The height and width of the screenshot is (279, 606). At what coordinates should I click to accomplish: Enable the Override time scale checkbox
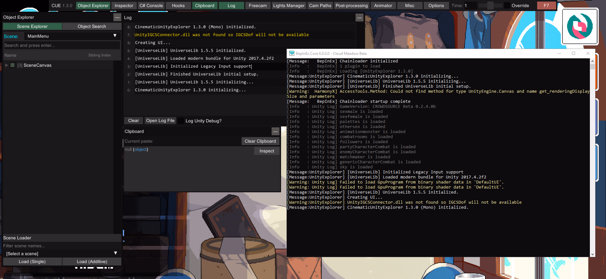pos(507,6)
